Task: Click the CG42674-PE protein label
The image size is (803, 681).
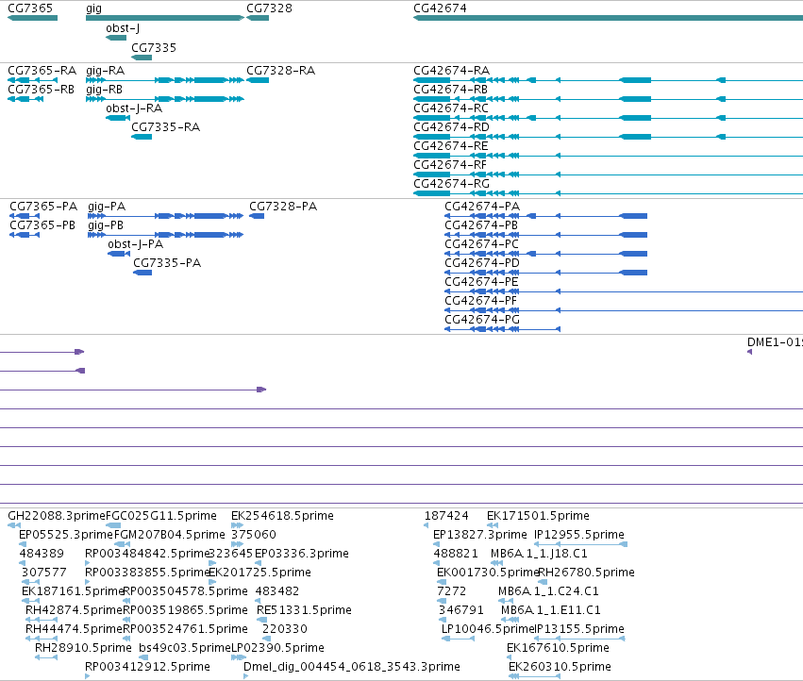Action: pos(481,282)
